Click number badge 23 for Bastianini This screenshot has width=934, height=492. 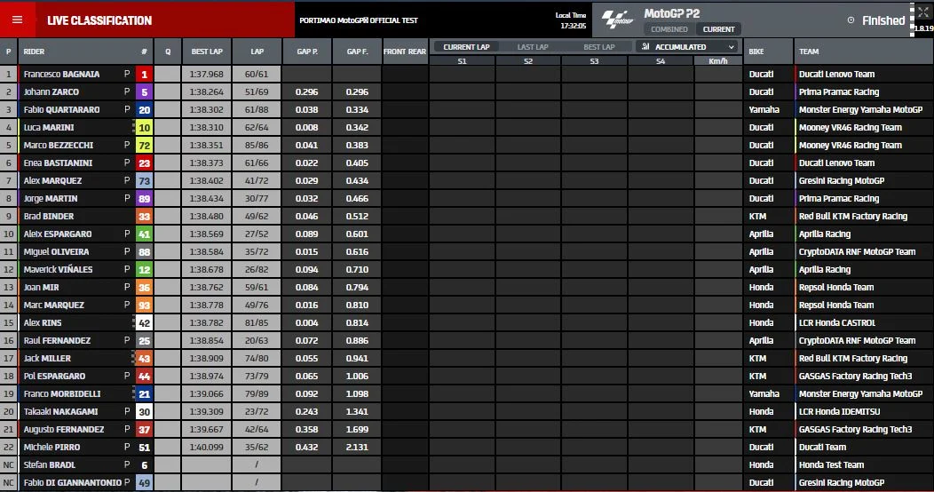click(144, 163)
